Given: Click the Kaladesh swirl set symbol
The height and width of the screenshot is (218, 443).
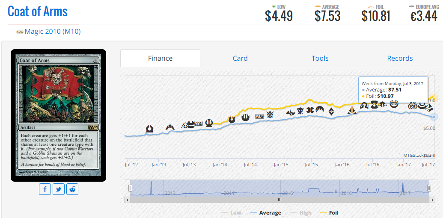Looking at the screenshot, I should pos(394,104).
